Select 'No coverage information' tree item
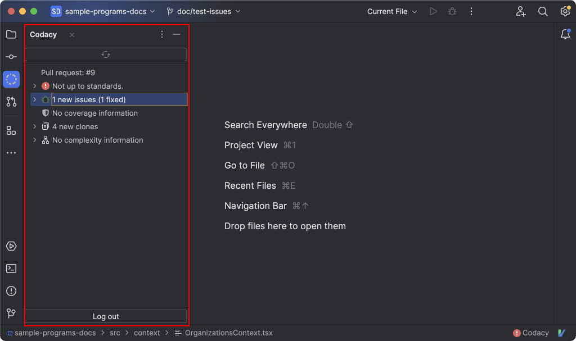 94,113
